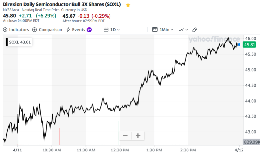
Task: Click the yellow favorite star next to SOXL
Action: click(x=128, y=5)
